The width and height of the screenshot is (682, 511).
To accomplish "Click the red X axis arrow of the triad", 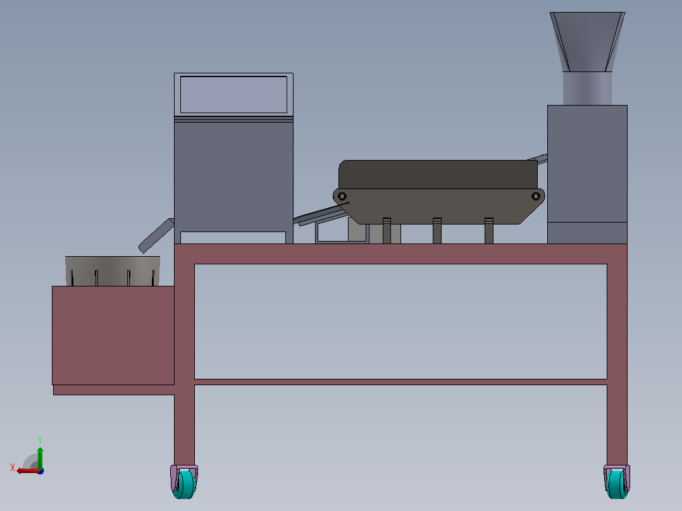I will [x=28, y=471].
